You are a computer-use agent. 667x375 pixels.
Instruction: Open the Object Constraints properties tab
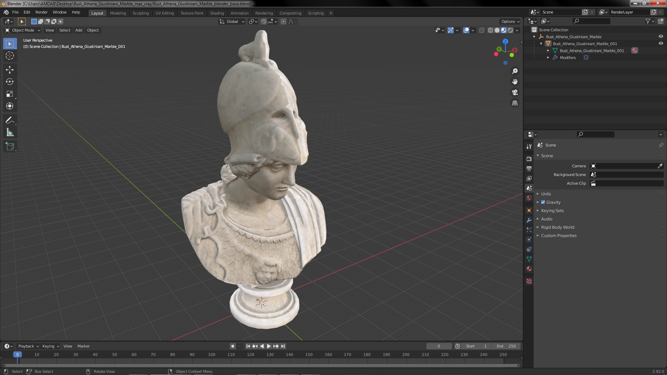pos(529,249)
